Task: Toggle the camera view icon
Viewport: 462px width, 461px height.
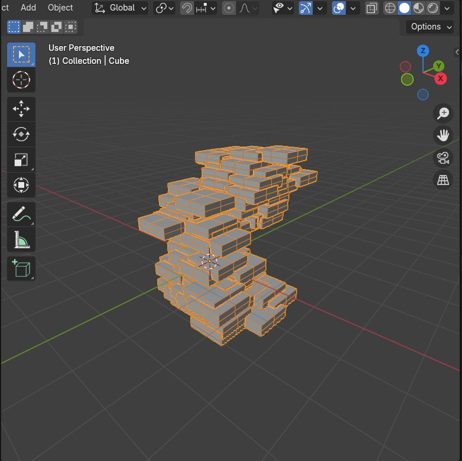Action: pos(443,158)
